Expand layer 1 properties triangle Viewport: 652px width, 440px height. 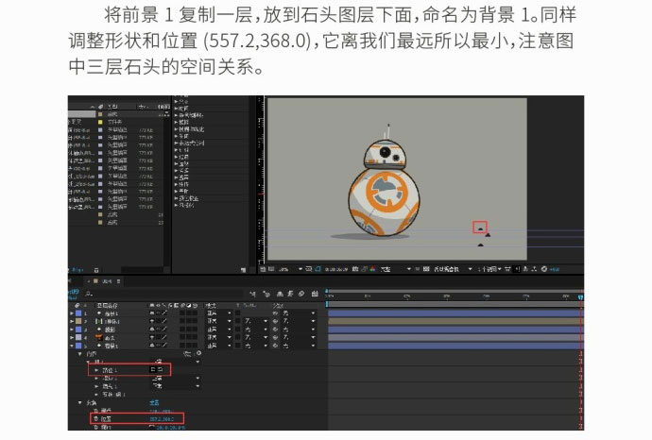click(72, 313)
